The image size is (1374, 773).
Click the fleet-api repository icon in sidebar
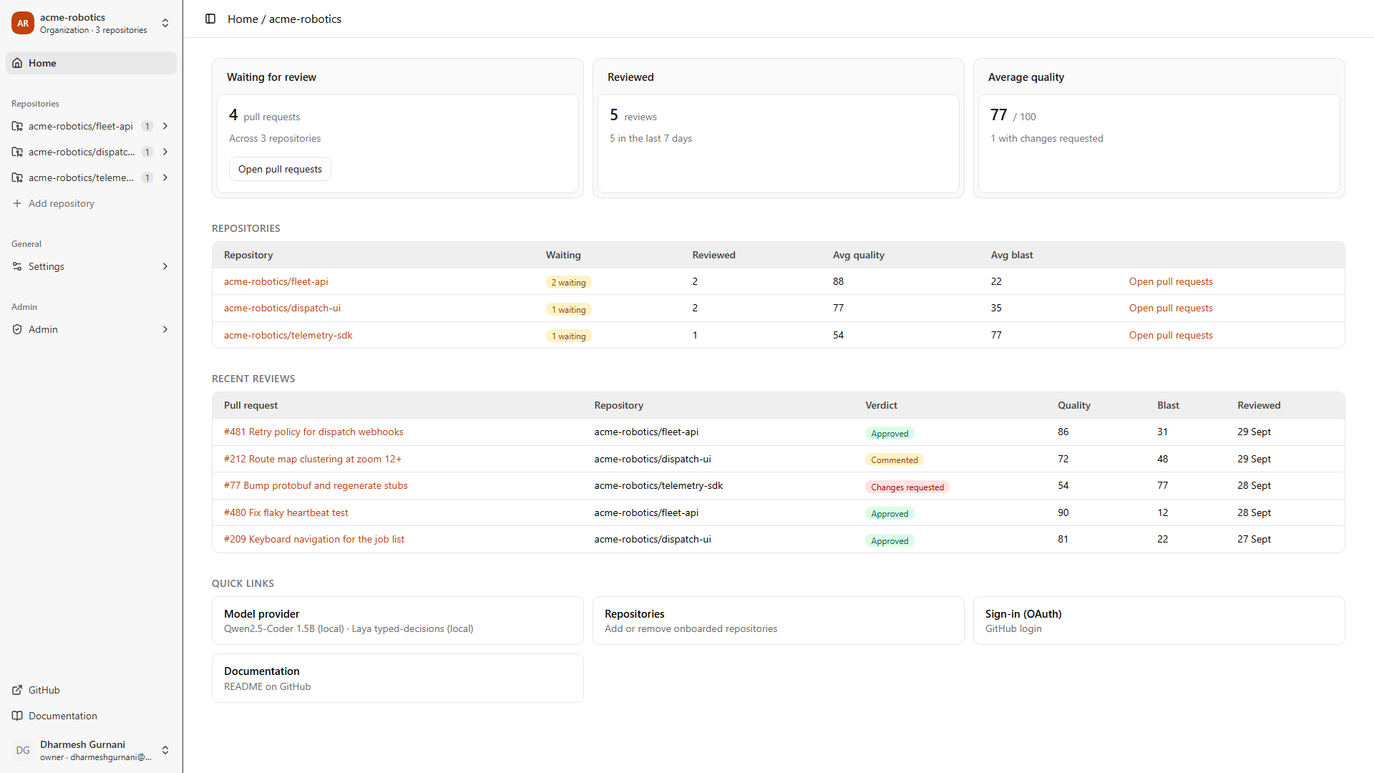pyautogui.click(x=17, y=126)
